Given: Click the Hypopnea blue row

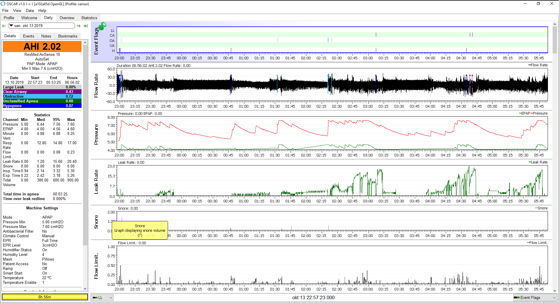Looking at the screenshot, I should (42, 106).
